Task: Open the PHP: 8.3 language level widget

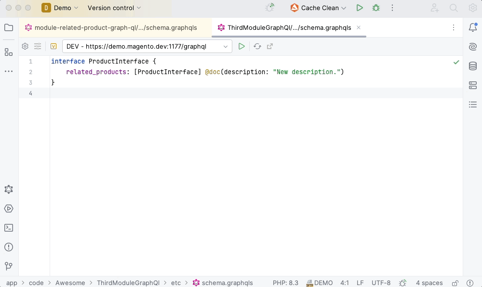Action: tap(285, 283)
